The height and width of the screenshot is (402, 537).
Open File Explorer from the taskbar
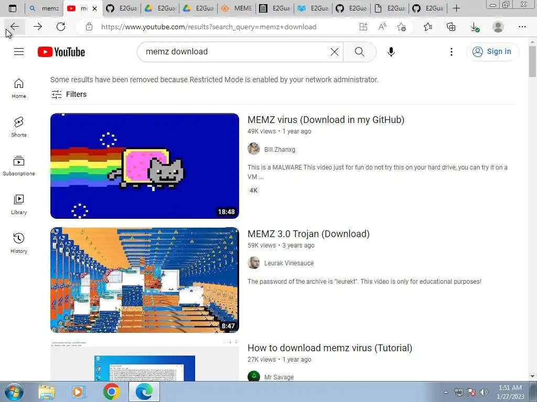[47, 392]
